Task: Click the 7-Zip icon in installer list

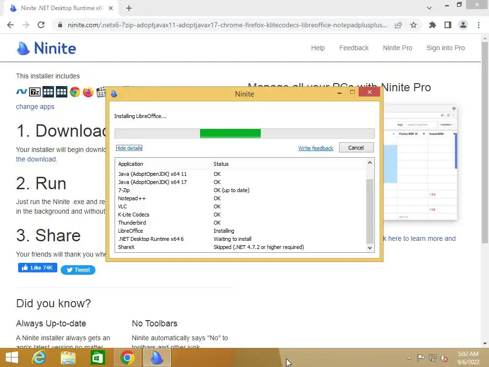Action: [x=35, y=92]
